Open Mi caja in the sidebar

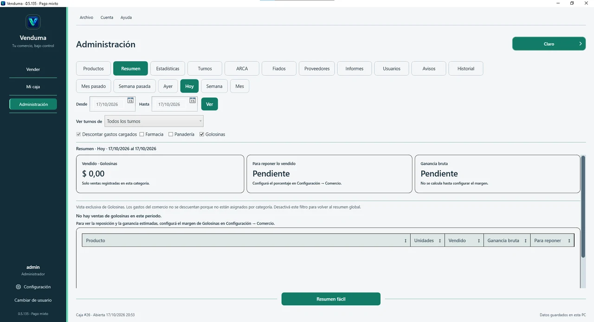point(33,87)
